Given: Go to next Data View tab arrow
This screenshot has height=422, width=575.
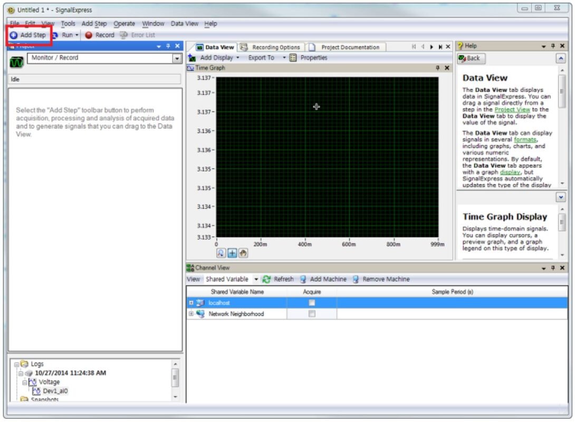Looking at the screenshot, I should 432,47.
